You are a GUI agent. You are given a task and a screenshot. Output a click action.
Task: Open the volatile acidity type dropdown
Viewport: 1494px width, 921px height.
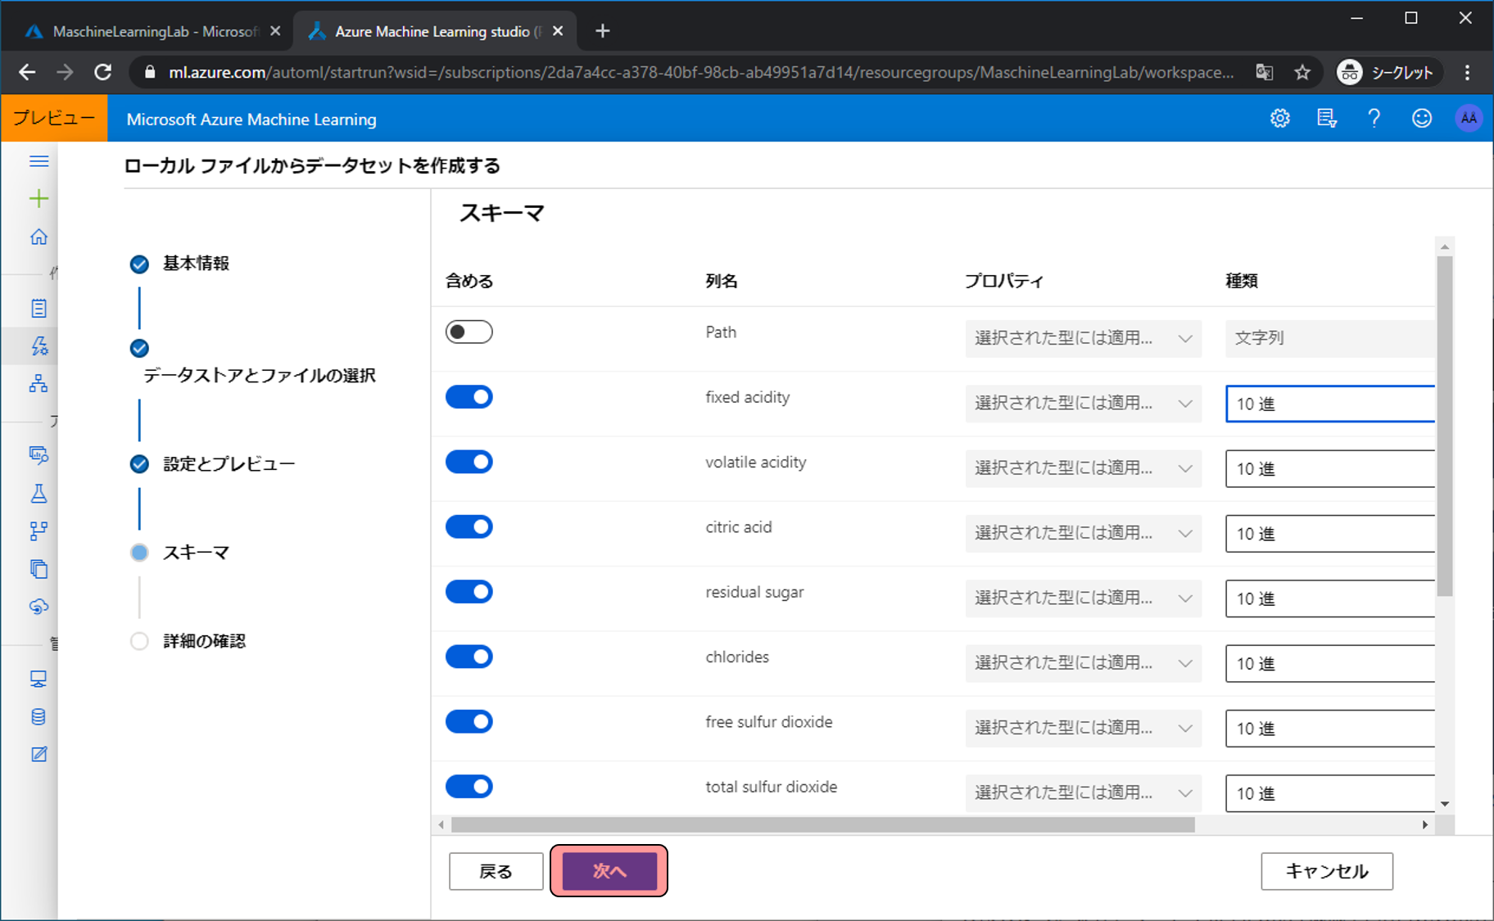point(1329,469)
